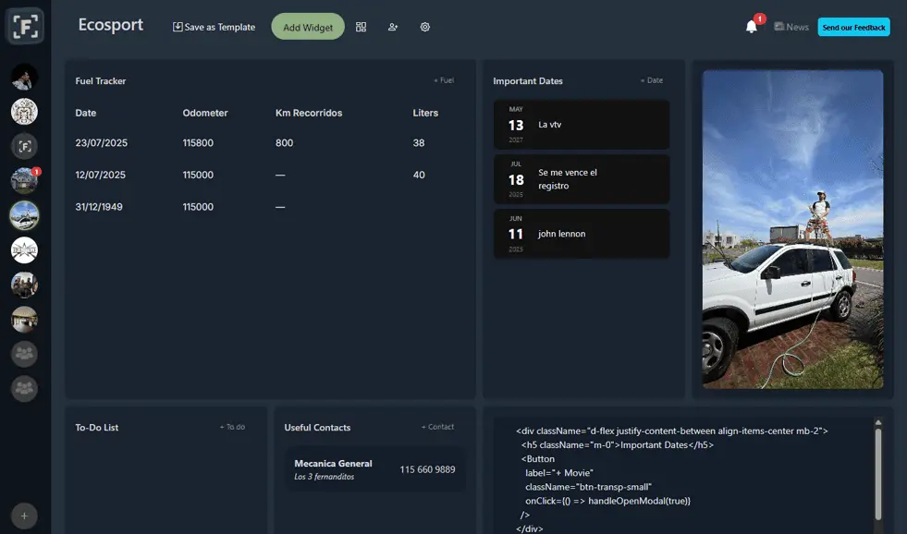Select the Ecosport car avatar in sidebar
This screenshot has height=534, width=907.
pos(24,215)
